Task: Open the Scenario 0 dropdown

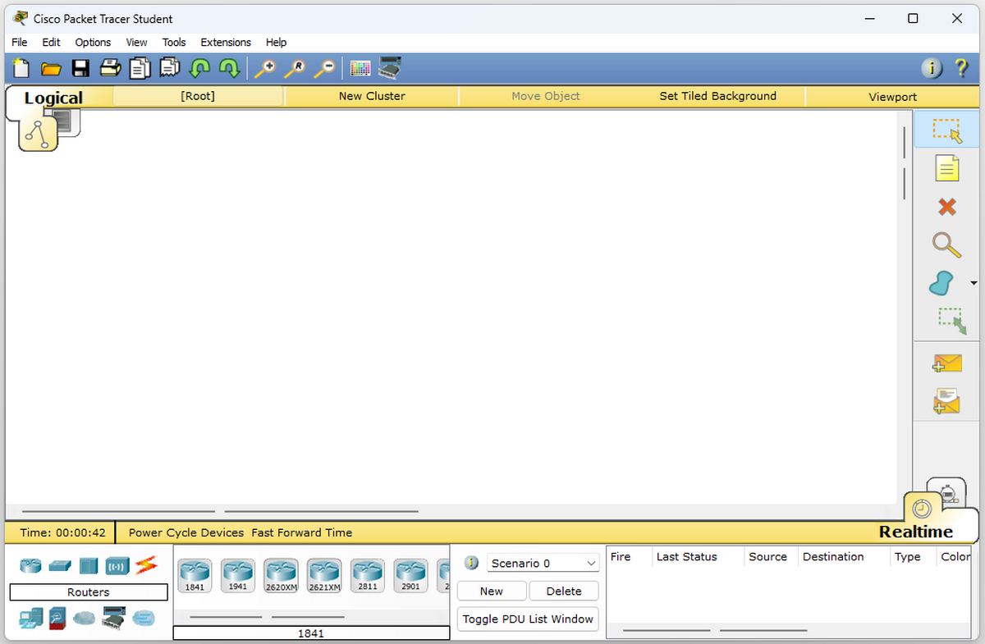Action: click(x=543, y=564)
